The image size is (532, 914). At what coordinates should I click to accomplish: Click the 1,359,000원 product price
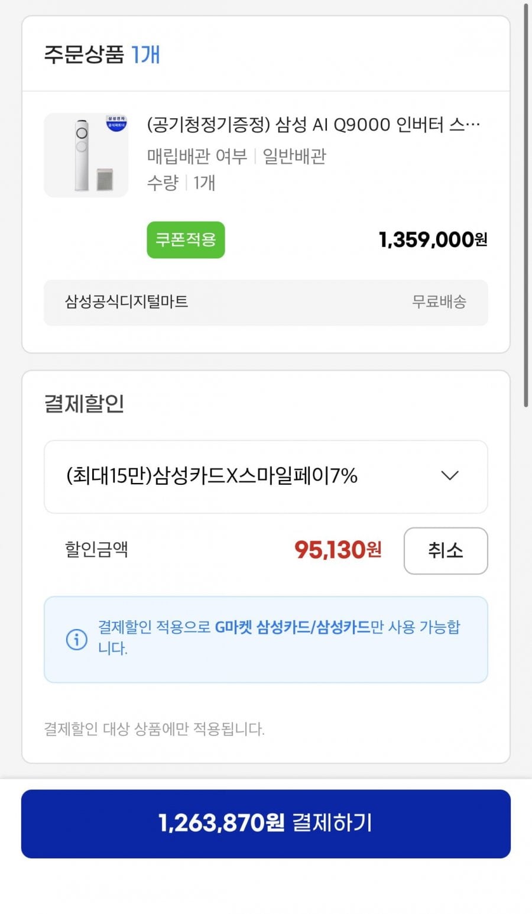click(433, 239)
